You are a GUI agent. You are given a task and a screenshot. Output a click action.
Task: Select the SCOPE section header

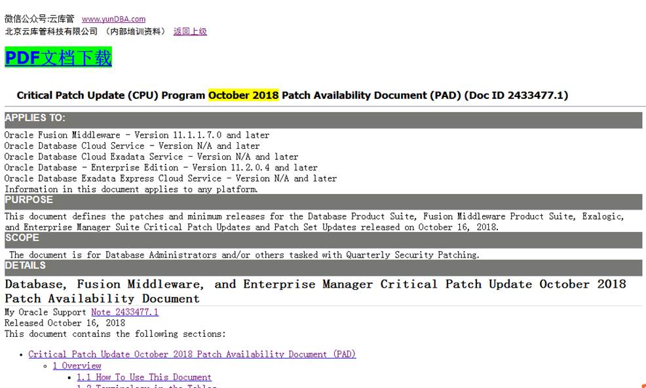pos(323,239)
